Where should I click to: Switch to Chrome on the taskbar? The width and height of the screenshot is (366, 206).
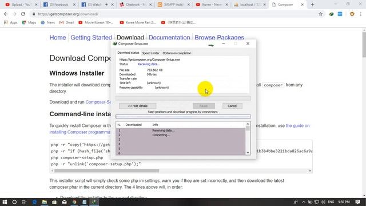pyautogui.click(x=74, y=202)
